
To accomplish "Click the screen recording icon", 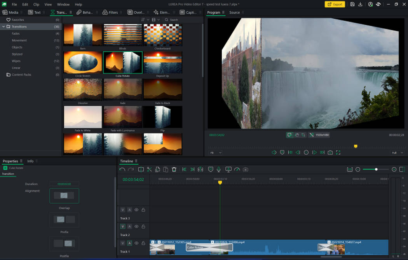I will click(229, 169).
